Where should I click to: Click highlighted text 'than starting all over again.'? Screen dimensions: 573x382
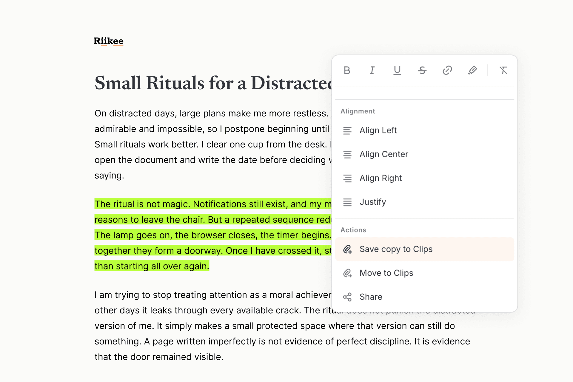coord(152,266)
